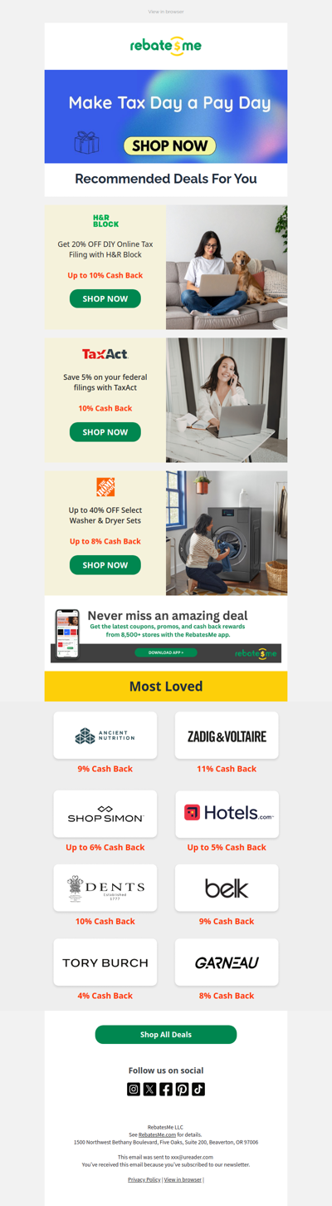Open the X social icon
Screen dimensions: 332x1206
click(149, 1089)
